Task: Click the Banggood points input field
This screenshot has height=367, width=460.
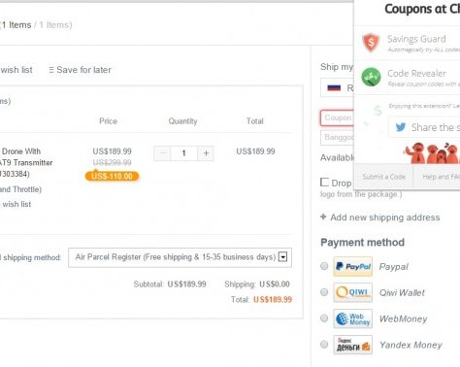Action: pos(337,138)
